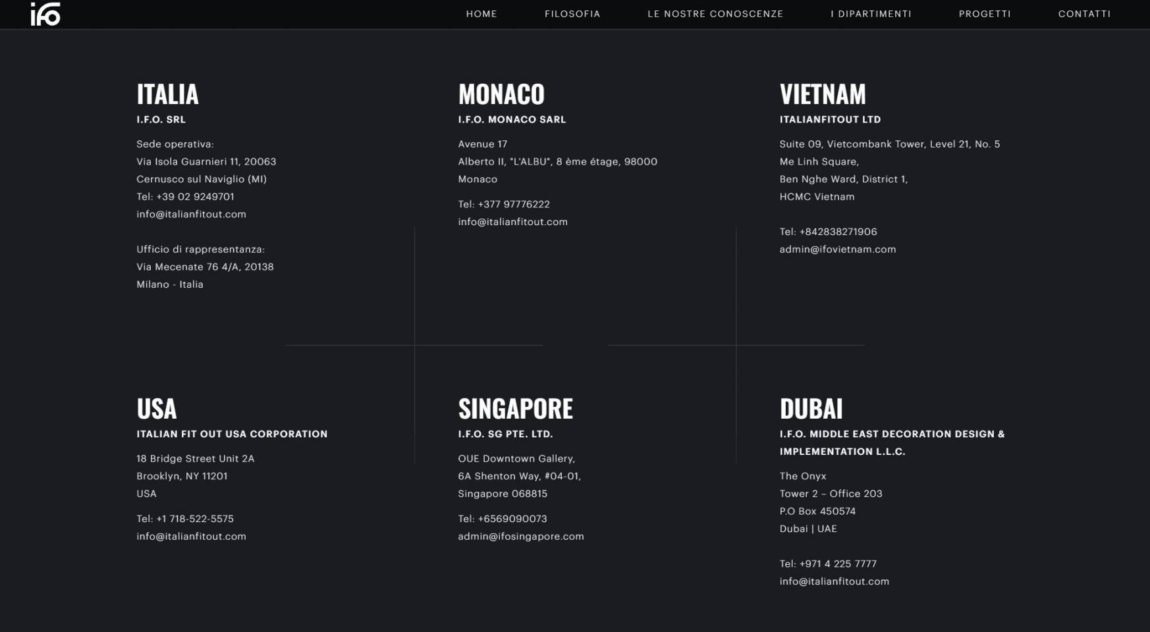Click P.O Box 450574 line

817,511
